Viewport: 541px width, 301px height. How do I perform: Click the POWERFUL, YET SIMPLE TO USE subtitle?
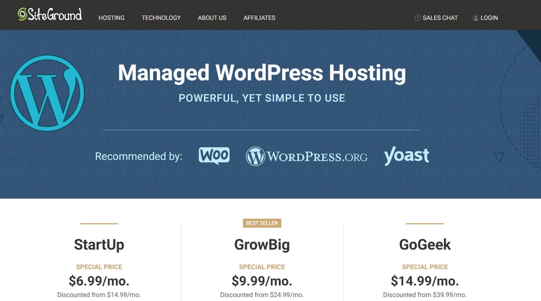262,98
